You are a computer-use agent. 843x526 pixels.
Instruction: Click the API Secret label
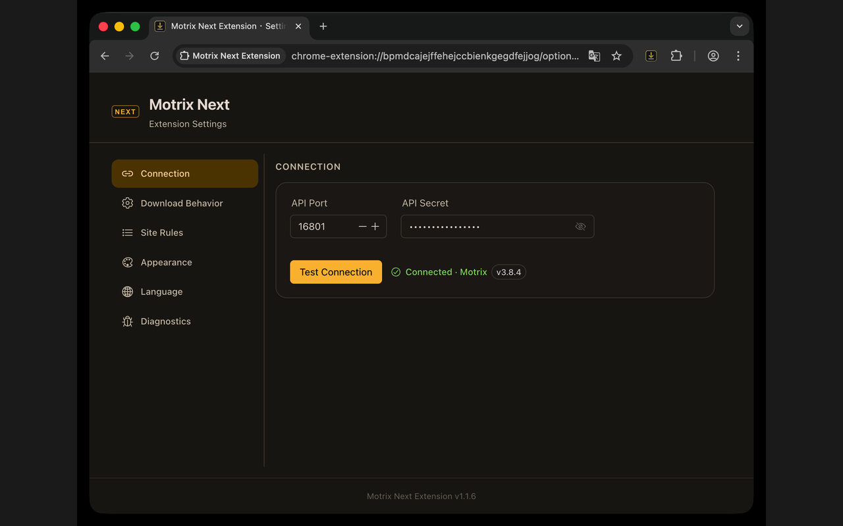[x=425, y=203]
